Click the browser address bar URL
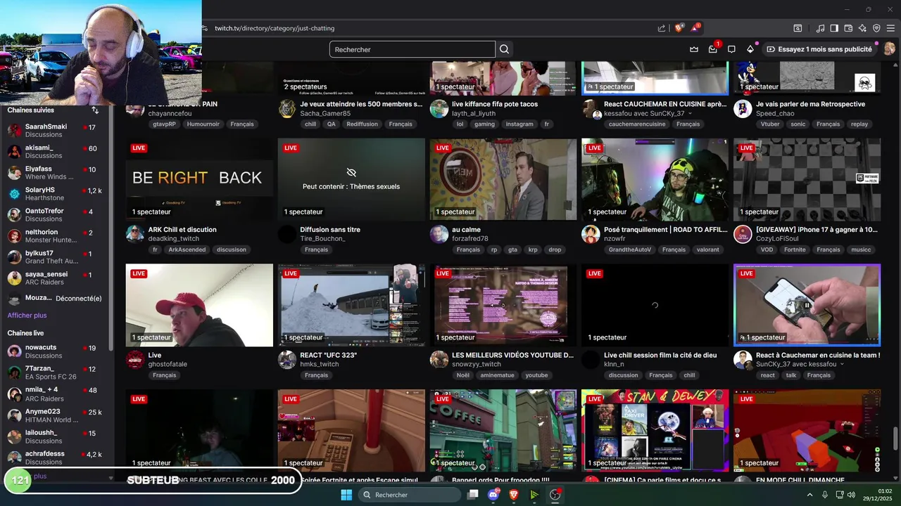The image size is (901, 506). [x=275, y=28]
